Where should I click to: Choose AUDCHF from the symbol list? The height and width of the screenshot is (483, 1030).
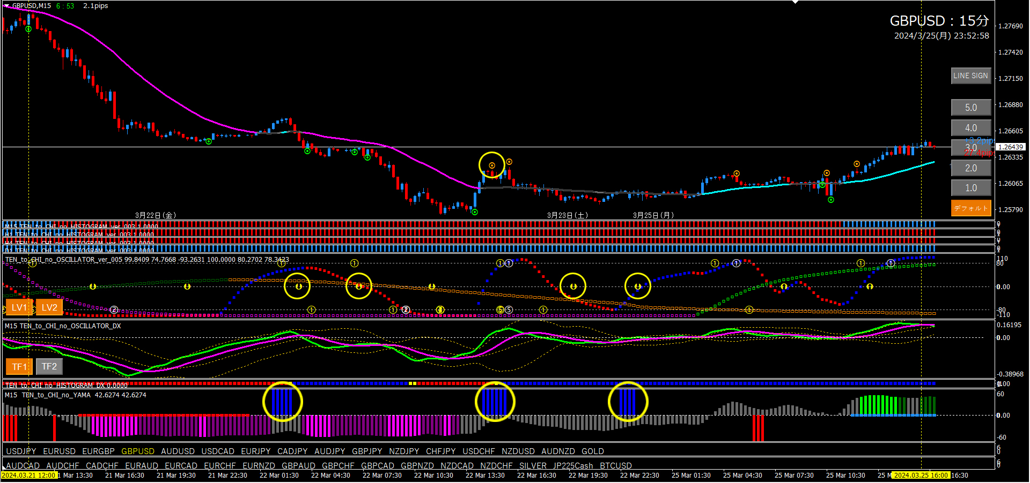pyautogui.click(x=63, y=466)
